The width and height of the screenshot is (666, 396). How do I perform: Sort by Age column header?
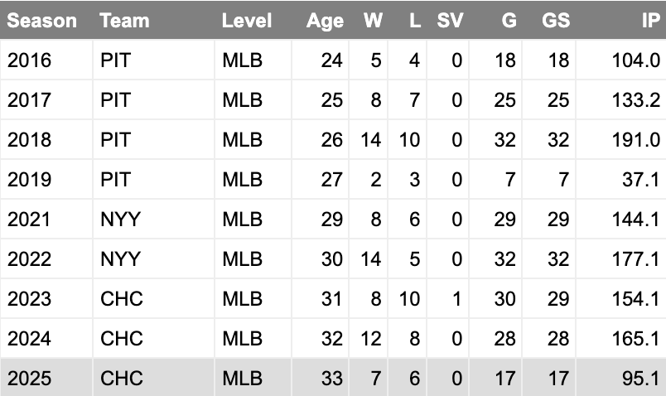tap(325, 21)
